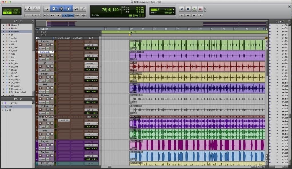Click the rewind transport button
The height and width of the screenshot is (169, 292).
188,15
